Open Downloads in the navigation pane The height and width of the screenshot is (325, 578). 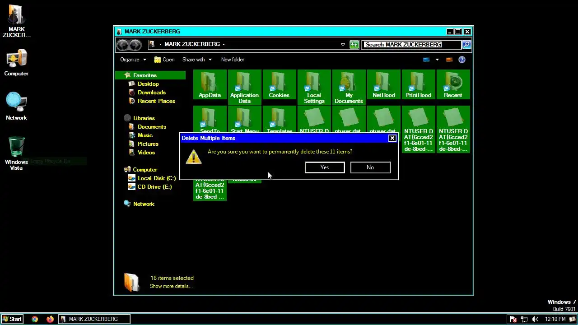tap(151, 93)
